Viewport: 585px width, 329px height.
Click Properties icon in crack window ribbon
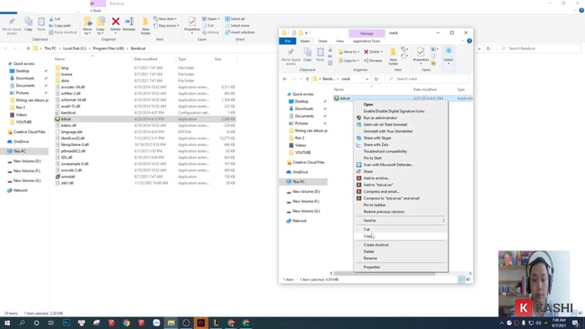click(421, 55)
